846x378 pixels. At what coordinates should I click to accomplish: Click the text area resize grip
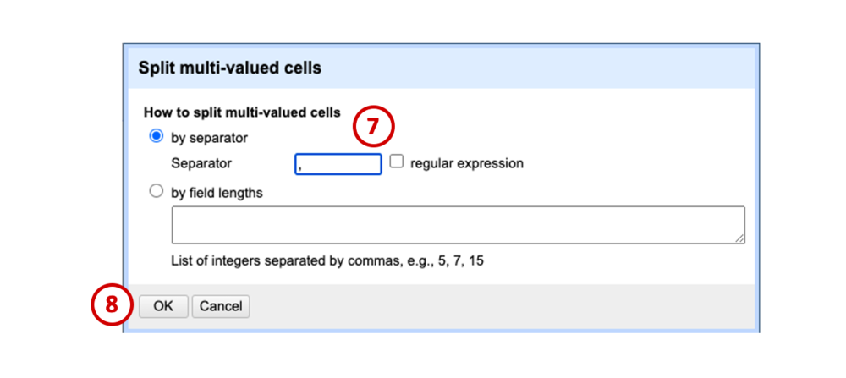(739, 238)
